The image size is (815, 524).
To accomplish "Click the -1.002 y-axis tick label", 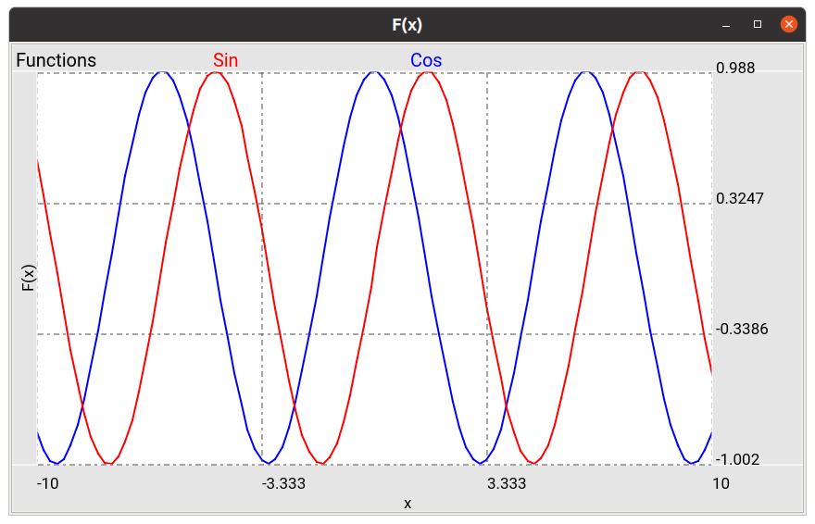I will click(737, 459).
